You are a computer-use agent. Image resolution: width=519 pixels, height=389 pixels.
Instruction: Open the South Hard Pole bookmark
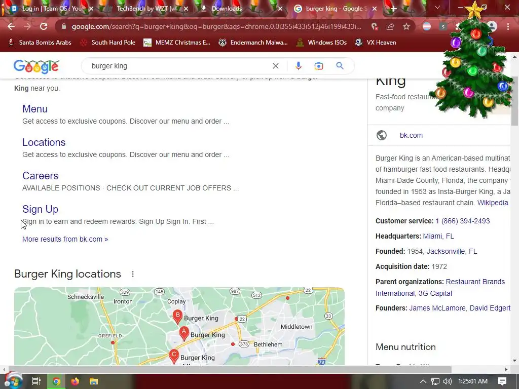108,43
